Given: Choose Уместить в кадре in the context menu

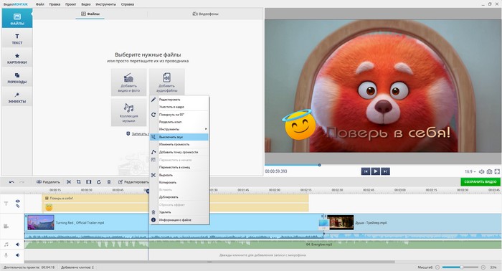Looking at the screenshot, I should (x=179, y=107).
